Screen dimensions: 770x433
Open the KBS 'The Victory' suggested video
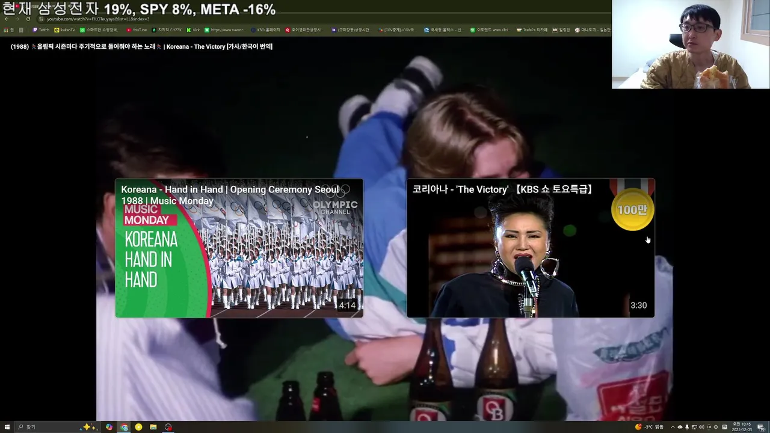(530, 248)
